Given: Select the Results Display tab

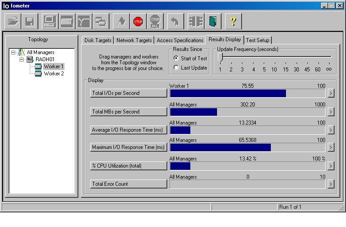Looking at the screenshot, I should 225,39.
